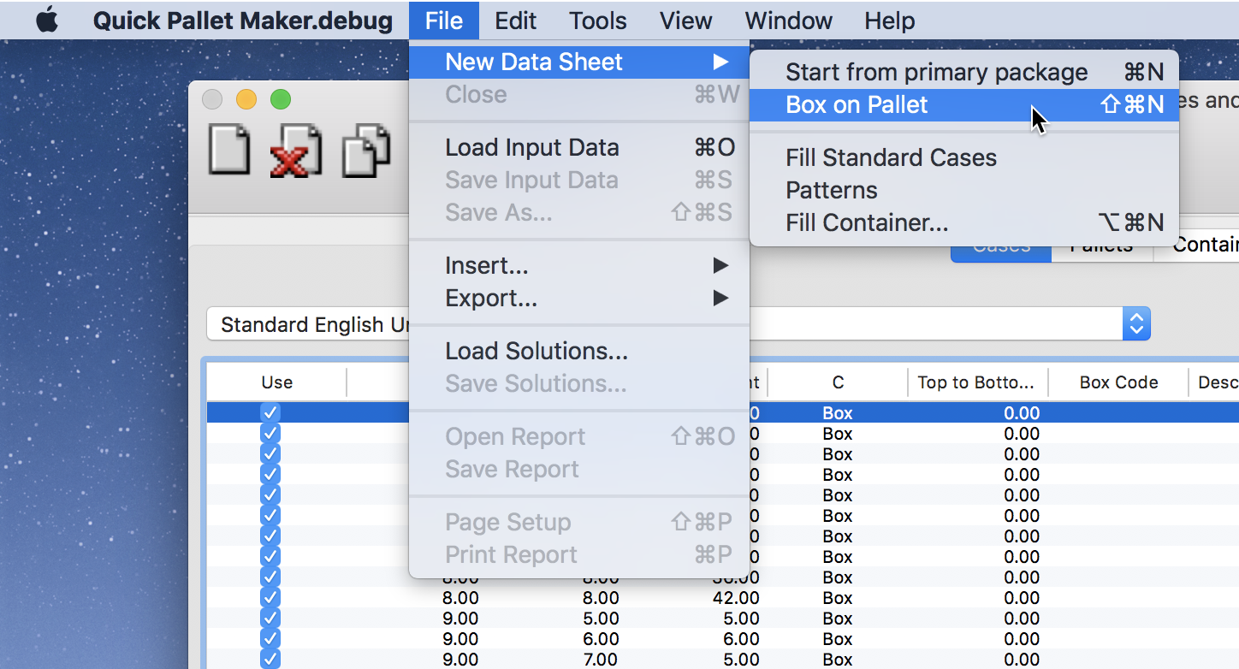
Task: Expand the Export... submenu
Action: click(x=579, y=298)
